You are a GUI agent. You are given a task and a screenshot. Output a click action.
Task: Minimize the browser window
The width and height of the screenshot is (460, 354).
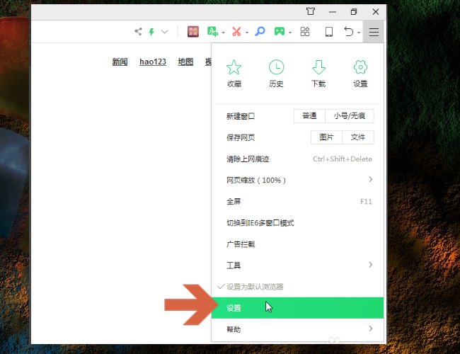point(333,12)
